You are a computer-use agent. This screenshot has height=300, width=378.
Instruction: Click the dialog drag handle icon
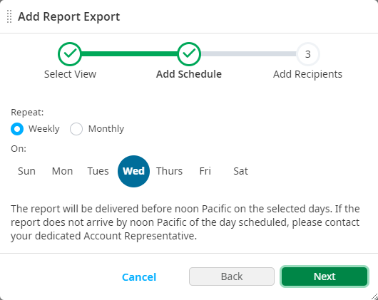pos(9,16)
